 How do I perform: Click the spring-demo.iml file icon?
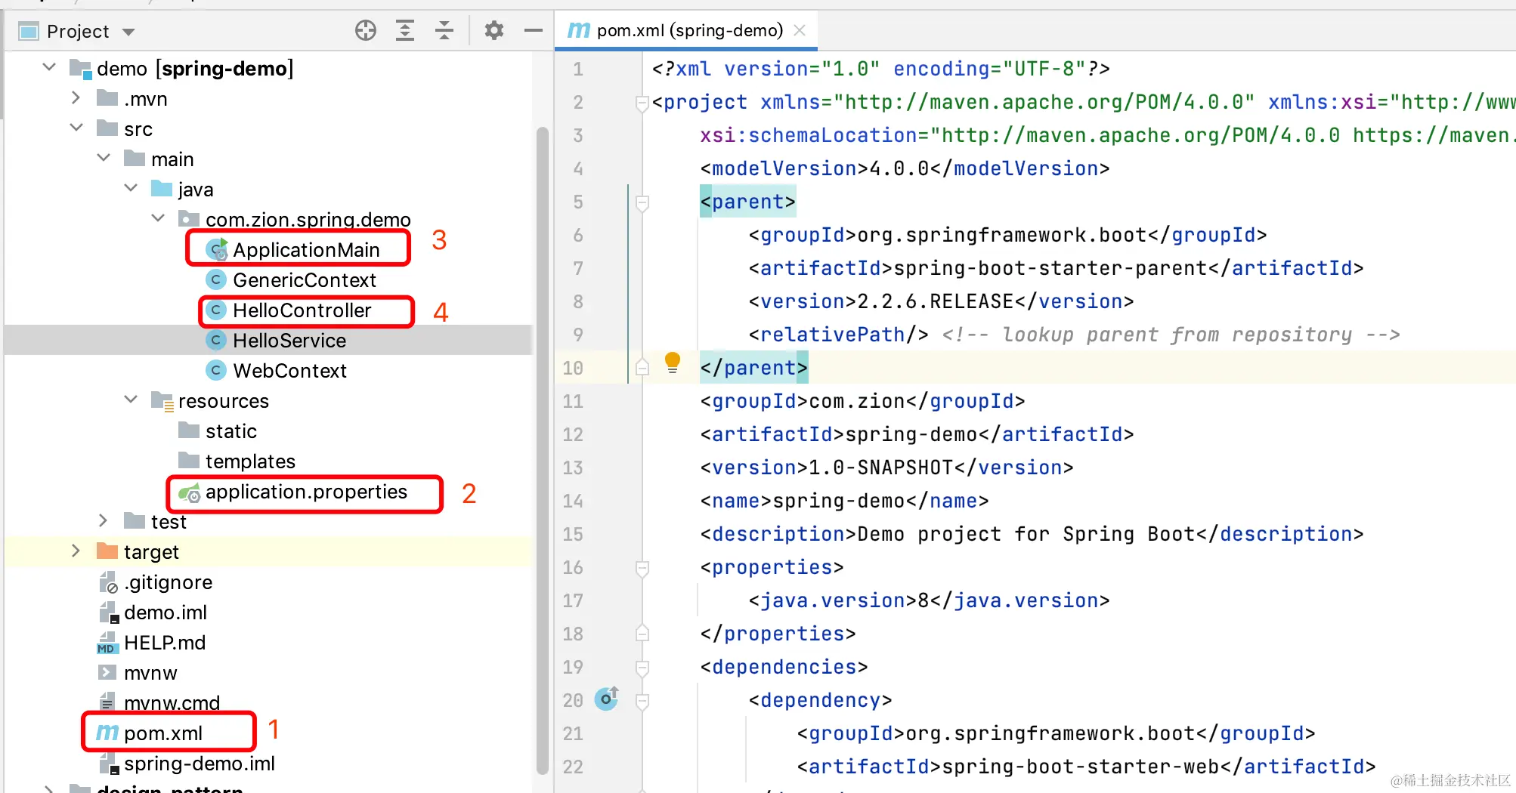tap(109, 764)
